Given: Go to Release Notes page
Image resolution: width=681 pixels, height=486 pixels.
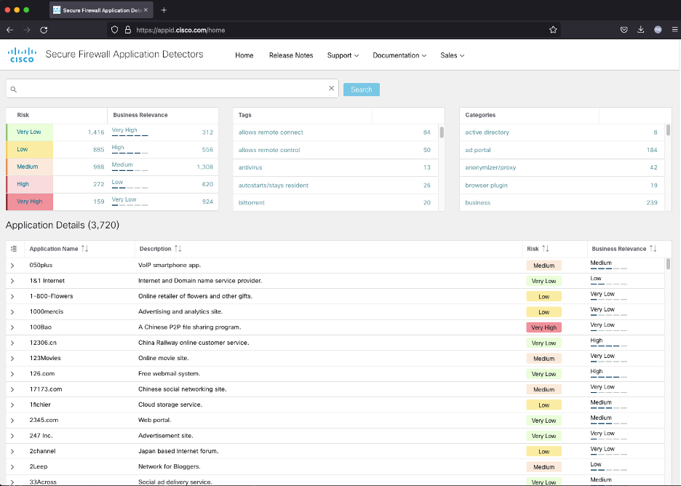Looking at the screenshot, I should (x=291, y=55).
